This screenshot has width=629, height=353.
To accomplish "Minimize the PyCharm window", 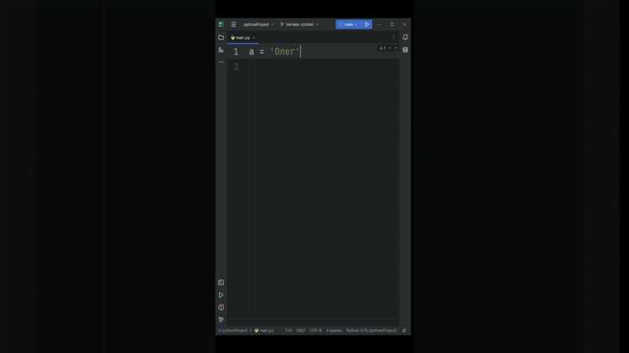I will 379,24.
